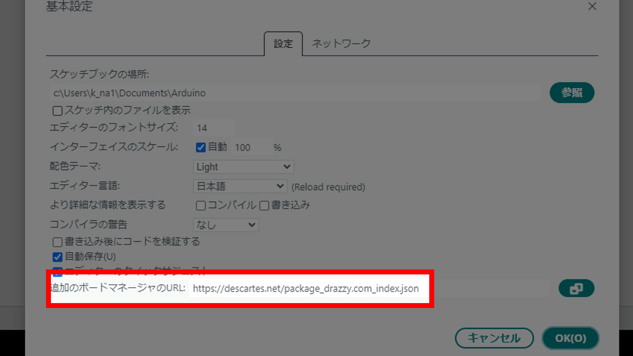Toggle the auto save checkbox

57,257
